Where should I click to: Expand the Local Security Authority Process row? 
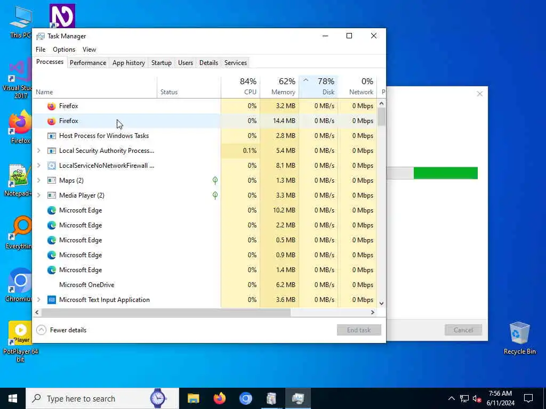pos(38,151)
